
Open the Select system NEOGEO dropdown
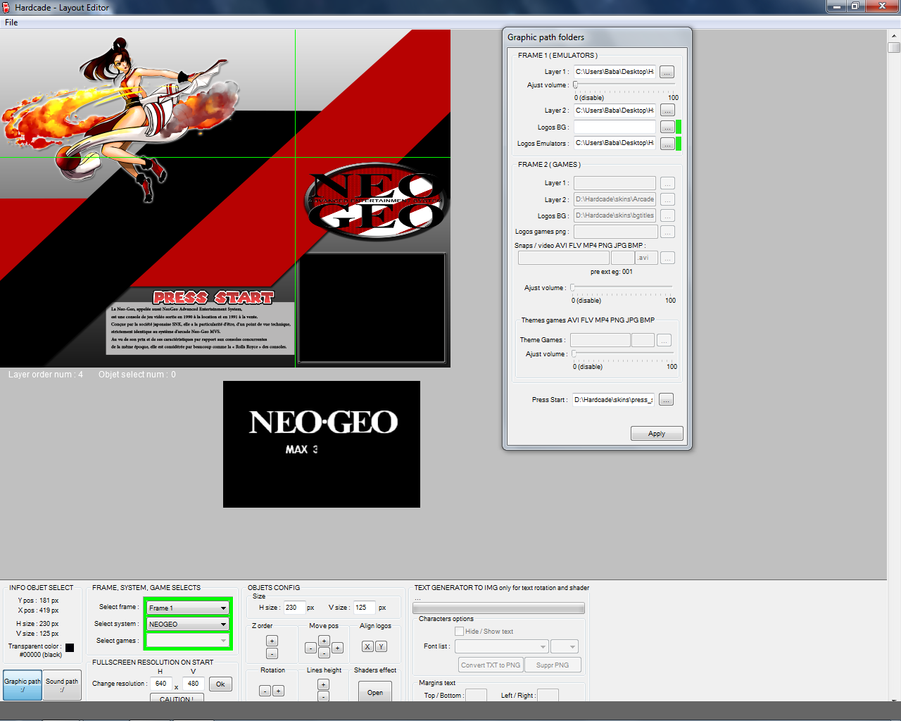pyautogui.click(x=188, y=624)
